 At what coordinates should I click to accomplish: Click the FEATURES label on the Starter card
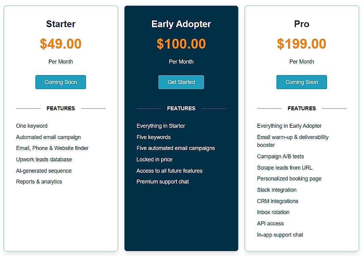point(60,108)
